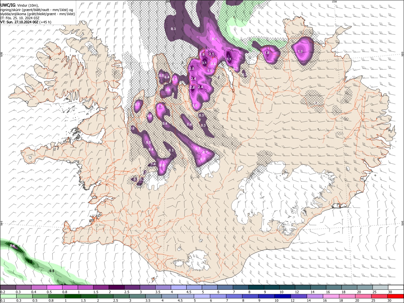Pick the deep purple 2–2.5 swatch in upper legend

tap(116, 288)
